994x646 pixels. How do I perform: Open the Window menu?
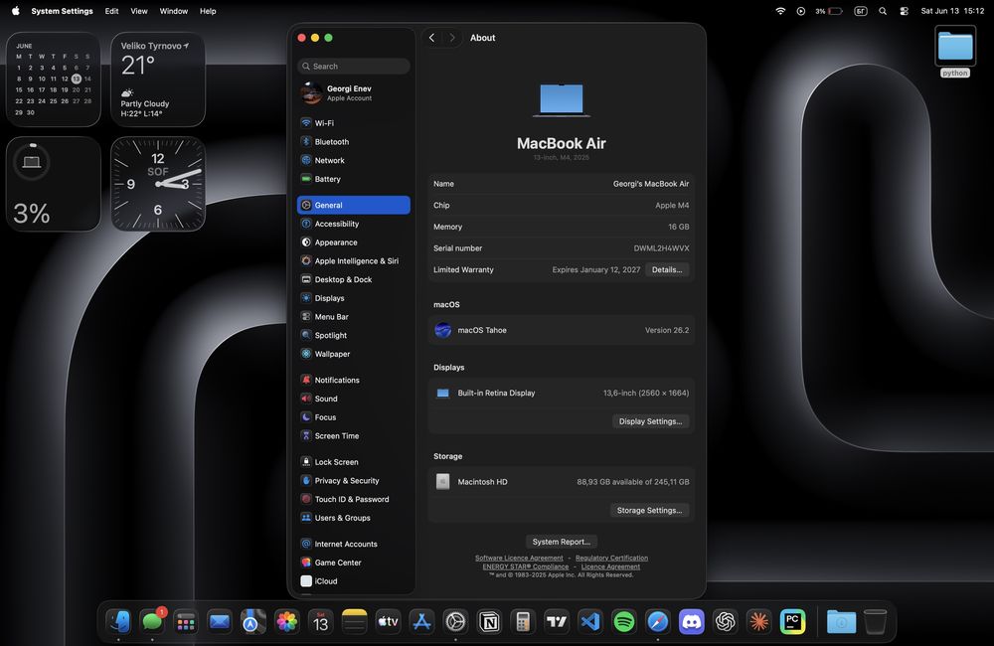(x=174, y=11)
